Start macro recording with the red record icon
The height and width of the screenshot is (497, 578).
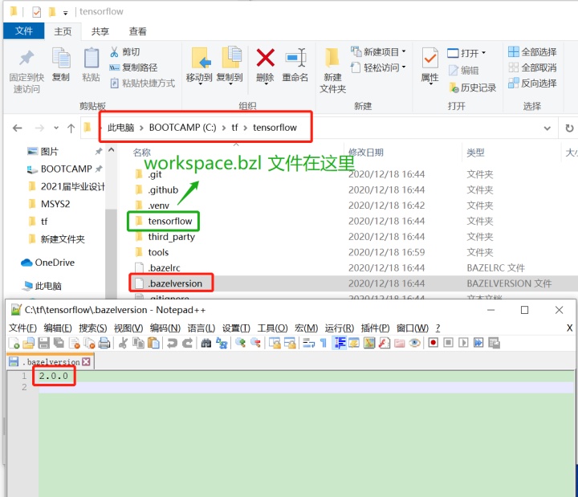pos(433,344)
